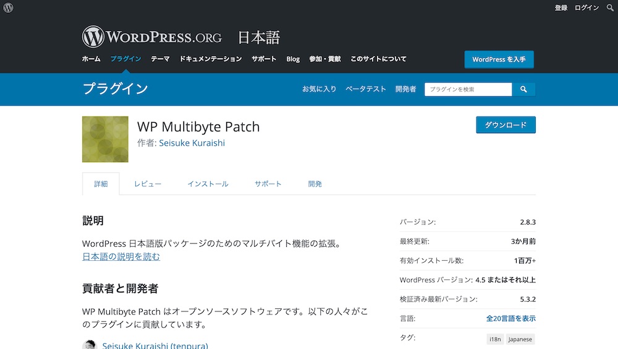Click the WordPress.org header logo
The image size is (618, 349).
pyautogui.click(x=152, y=37)
